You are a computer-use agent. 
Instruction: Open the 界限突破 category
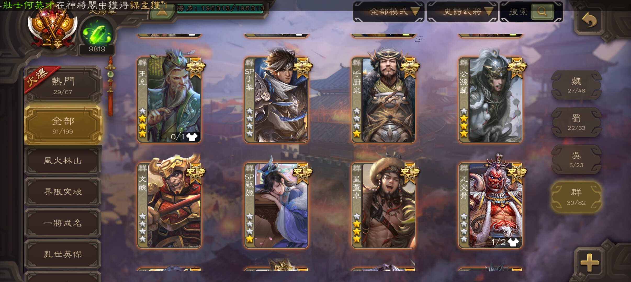[63, 192]
